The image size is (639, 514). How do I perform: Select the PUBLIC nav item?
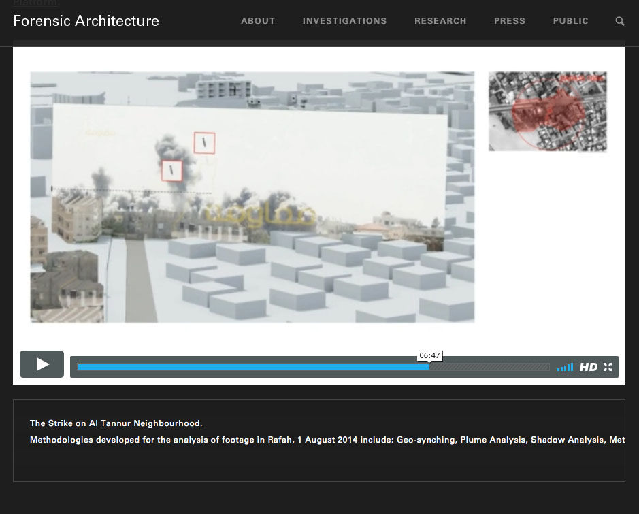click(x=570, y=21)
